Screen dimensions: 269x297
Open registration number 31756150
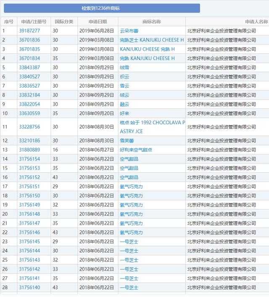(x=29, y=195)
